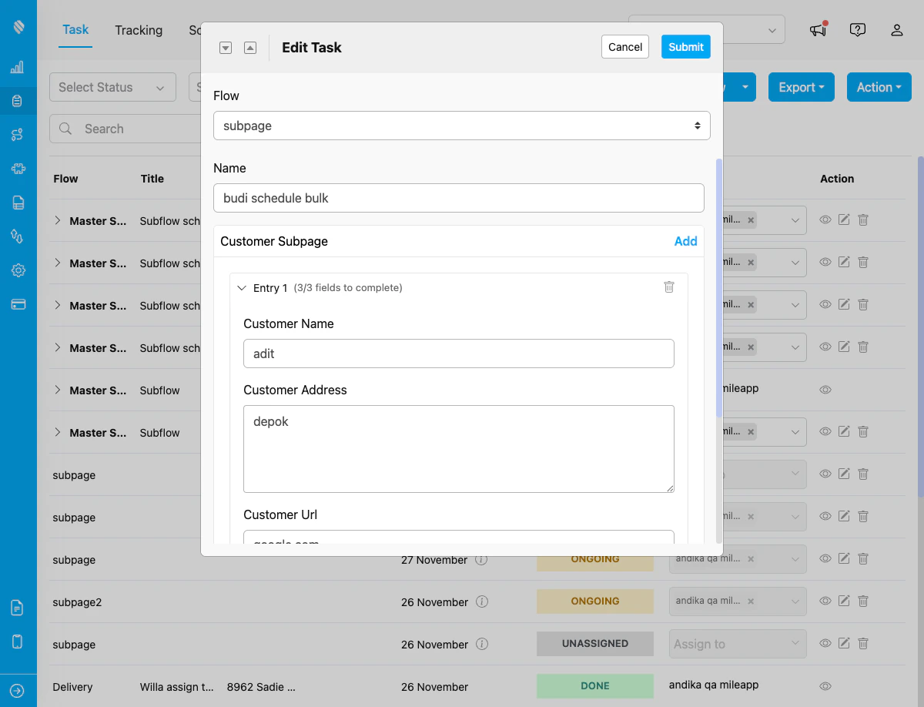Delete Entry 1 with its trash icon
Screen dimensions: 924x707
pyautogui.click(x=669, y=286)
